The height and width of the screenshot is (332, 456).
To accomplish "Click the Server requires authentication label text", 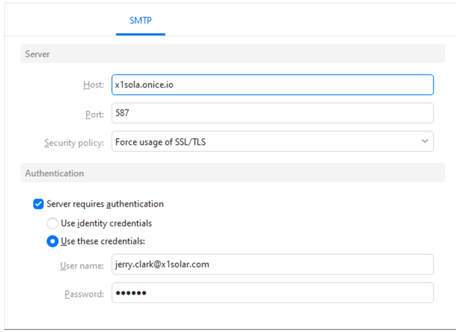I will [x=105, y=204].
